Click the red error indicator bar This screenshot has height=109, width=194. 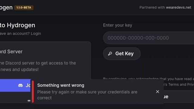[x=33, y=91]
